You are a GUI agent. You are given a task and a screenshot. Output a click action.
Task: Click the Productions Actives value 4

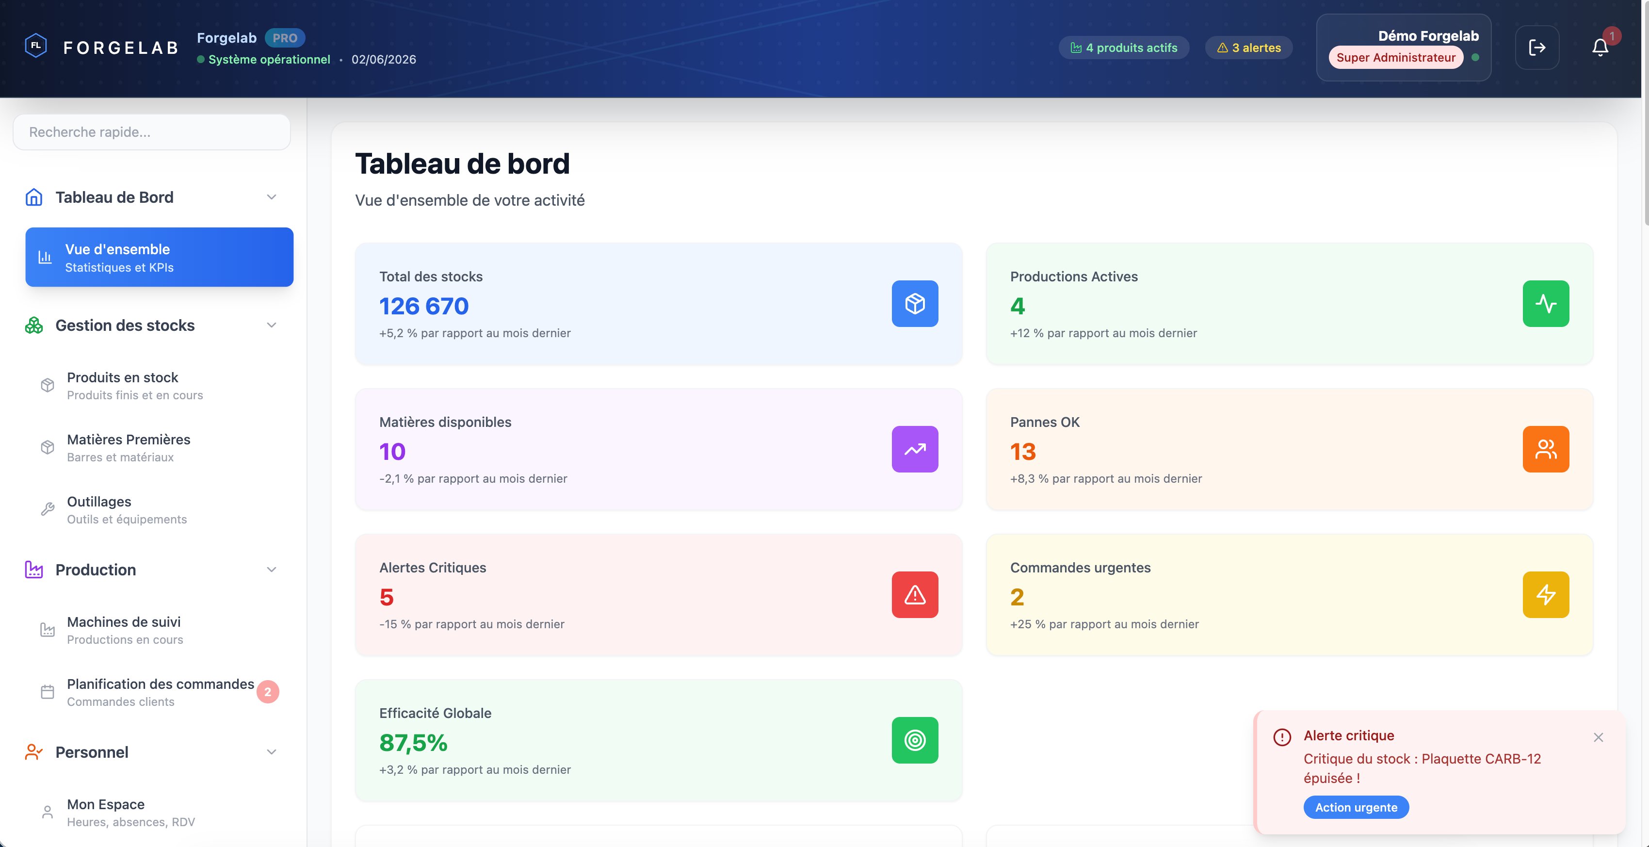tap(1017, 306)
